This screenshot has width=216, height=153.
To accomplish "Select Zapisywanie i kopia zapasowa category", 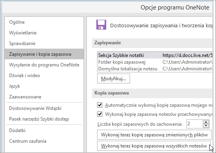I will 44,54.
